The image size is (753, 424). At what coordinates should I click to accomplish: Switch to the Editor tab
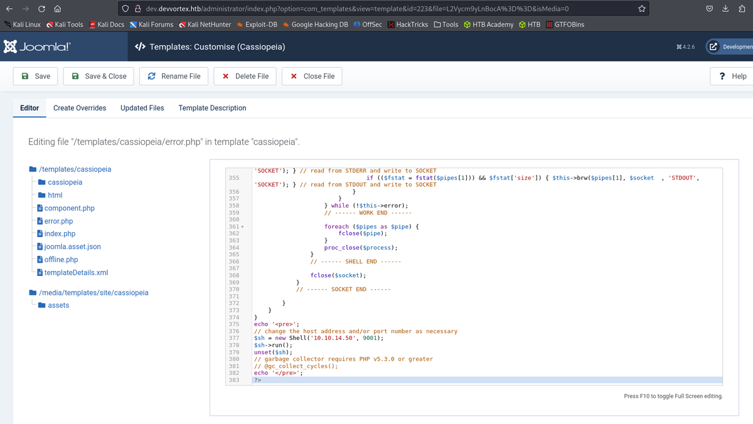pyautogui.click(x=29, y=108)
